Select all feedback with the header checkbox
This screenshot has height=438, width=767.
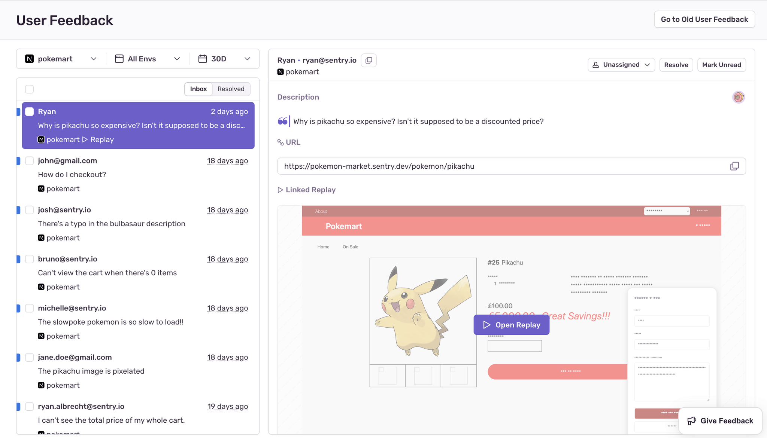(29, 89)
